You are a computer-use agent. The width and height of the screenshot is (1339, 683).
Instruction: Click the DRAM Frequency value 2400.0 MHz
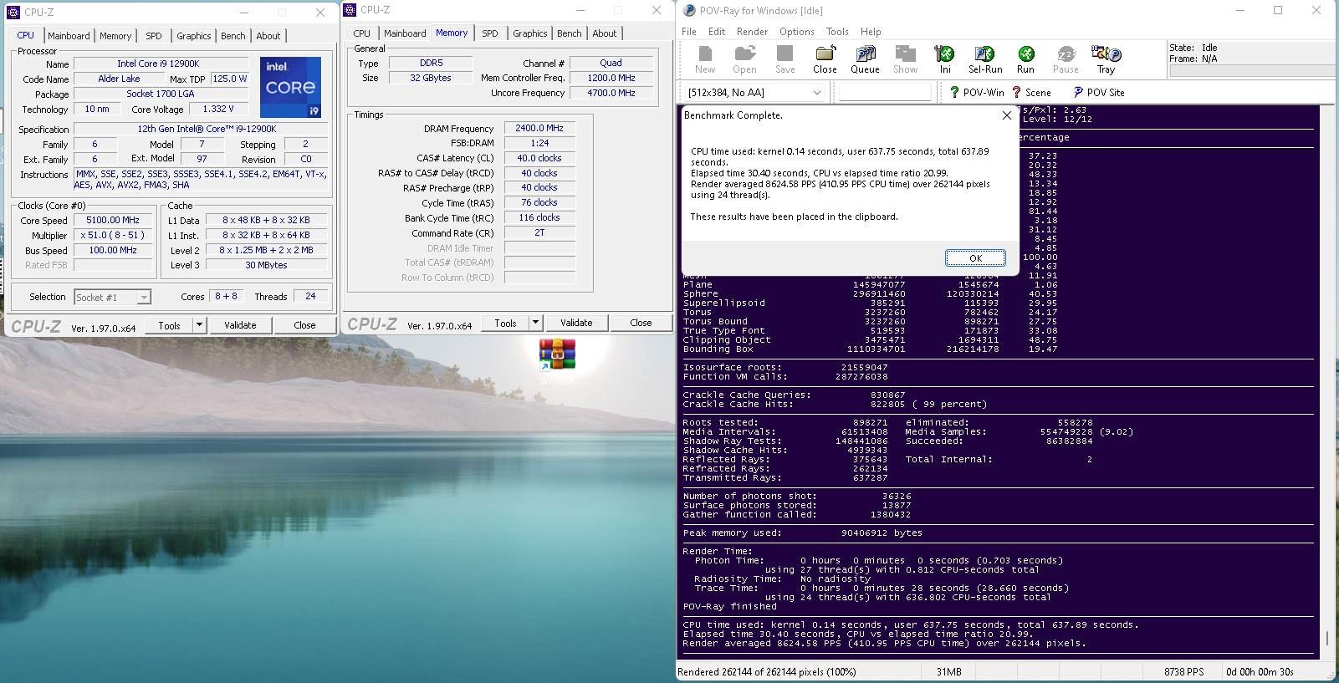click(539, 128)
